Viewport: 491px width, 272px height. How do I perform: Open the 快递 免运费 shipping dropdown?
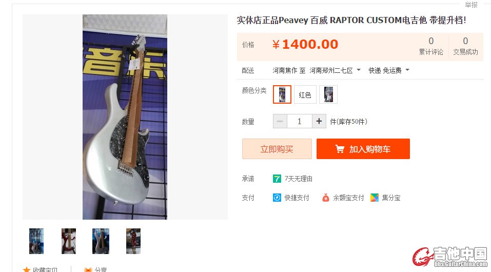pyautogui.click(x=389, y=70)
